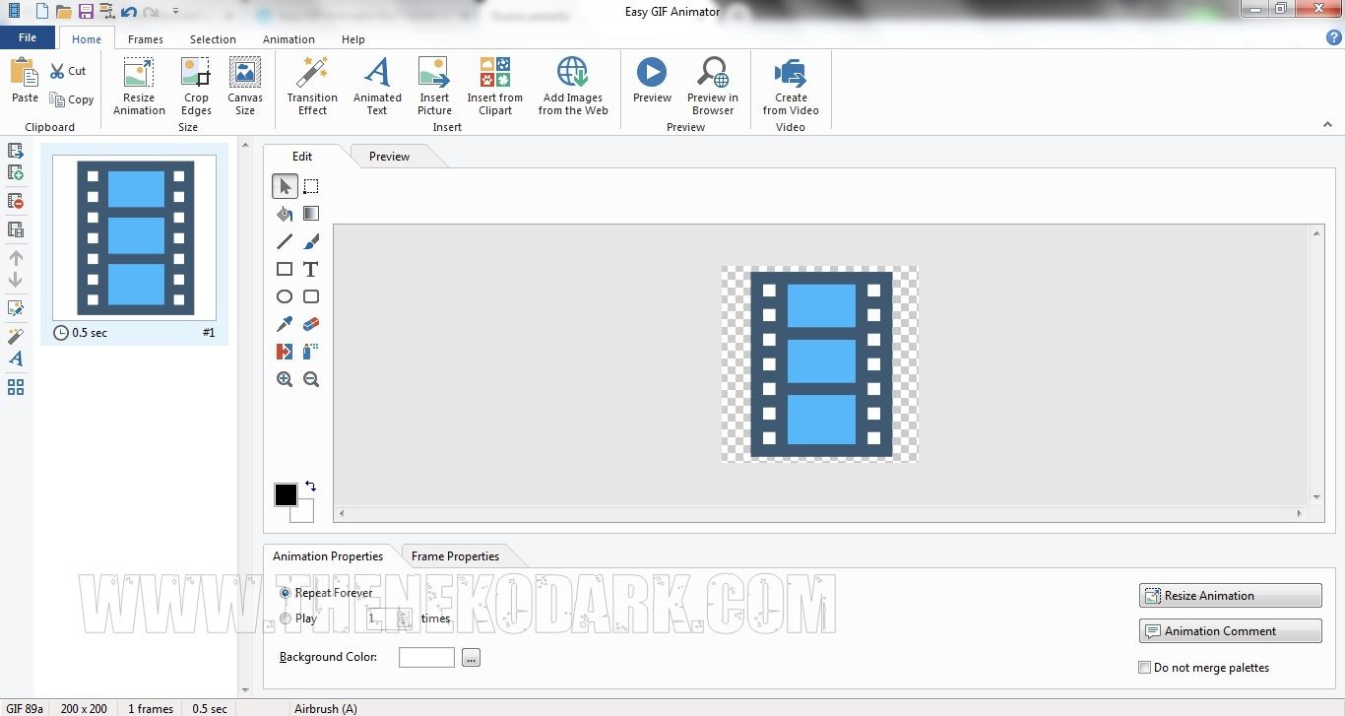
Task: Click the black foreground color swatch
Action: 286,494
